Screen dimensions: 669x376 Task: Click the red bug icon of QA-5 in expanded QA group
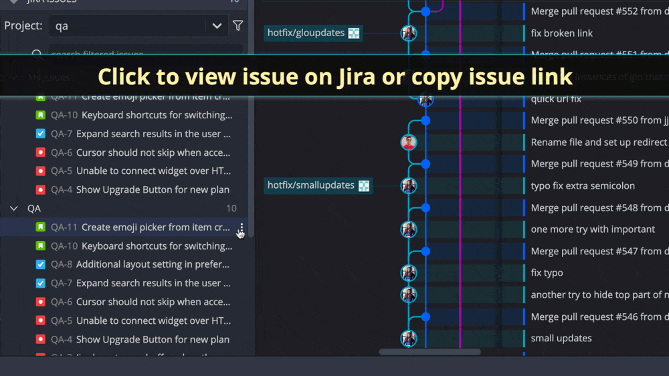pyautogui.click(x=41, y=320)
